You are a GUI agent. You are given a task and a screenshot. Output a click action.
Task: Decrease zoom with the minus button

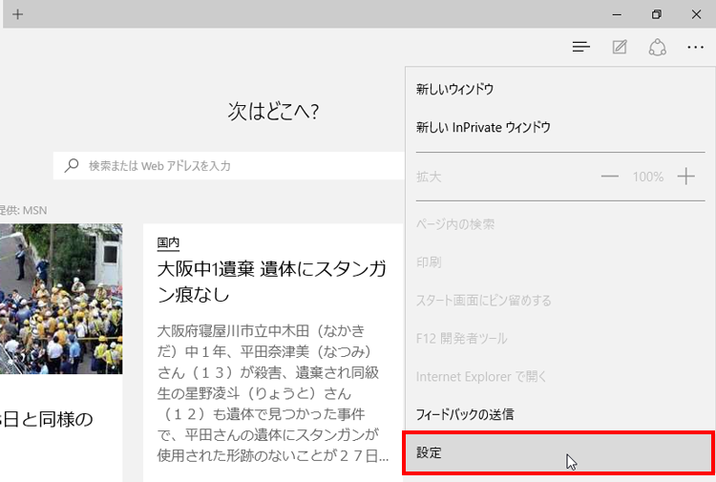(610, 177)
